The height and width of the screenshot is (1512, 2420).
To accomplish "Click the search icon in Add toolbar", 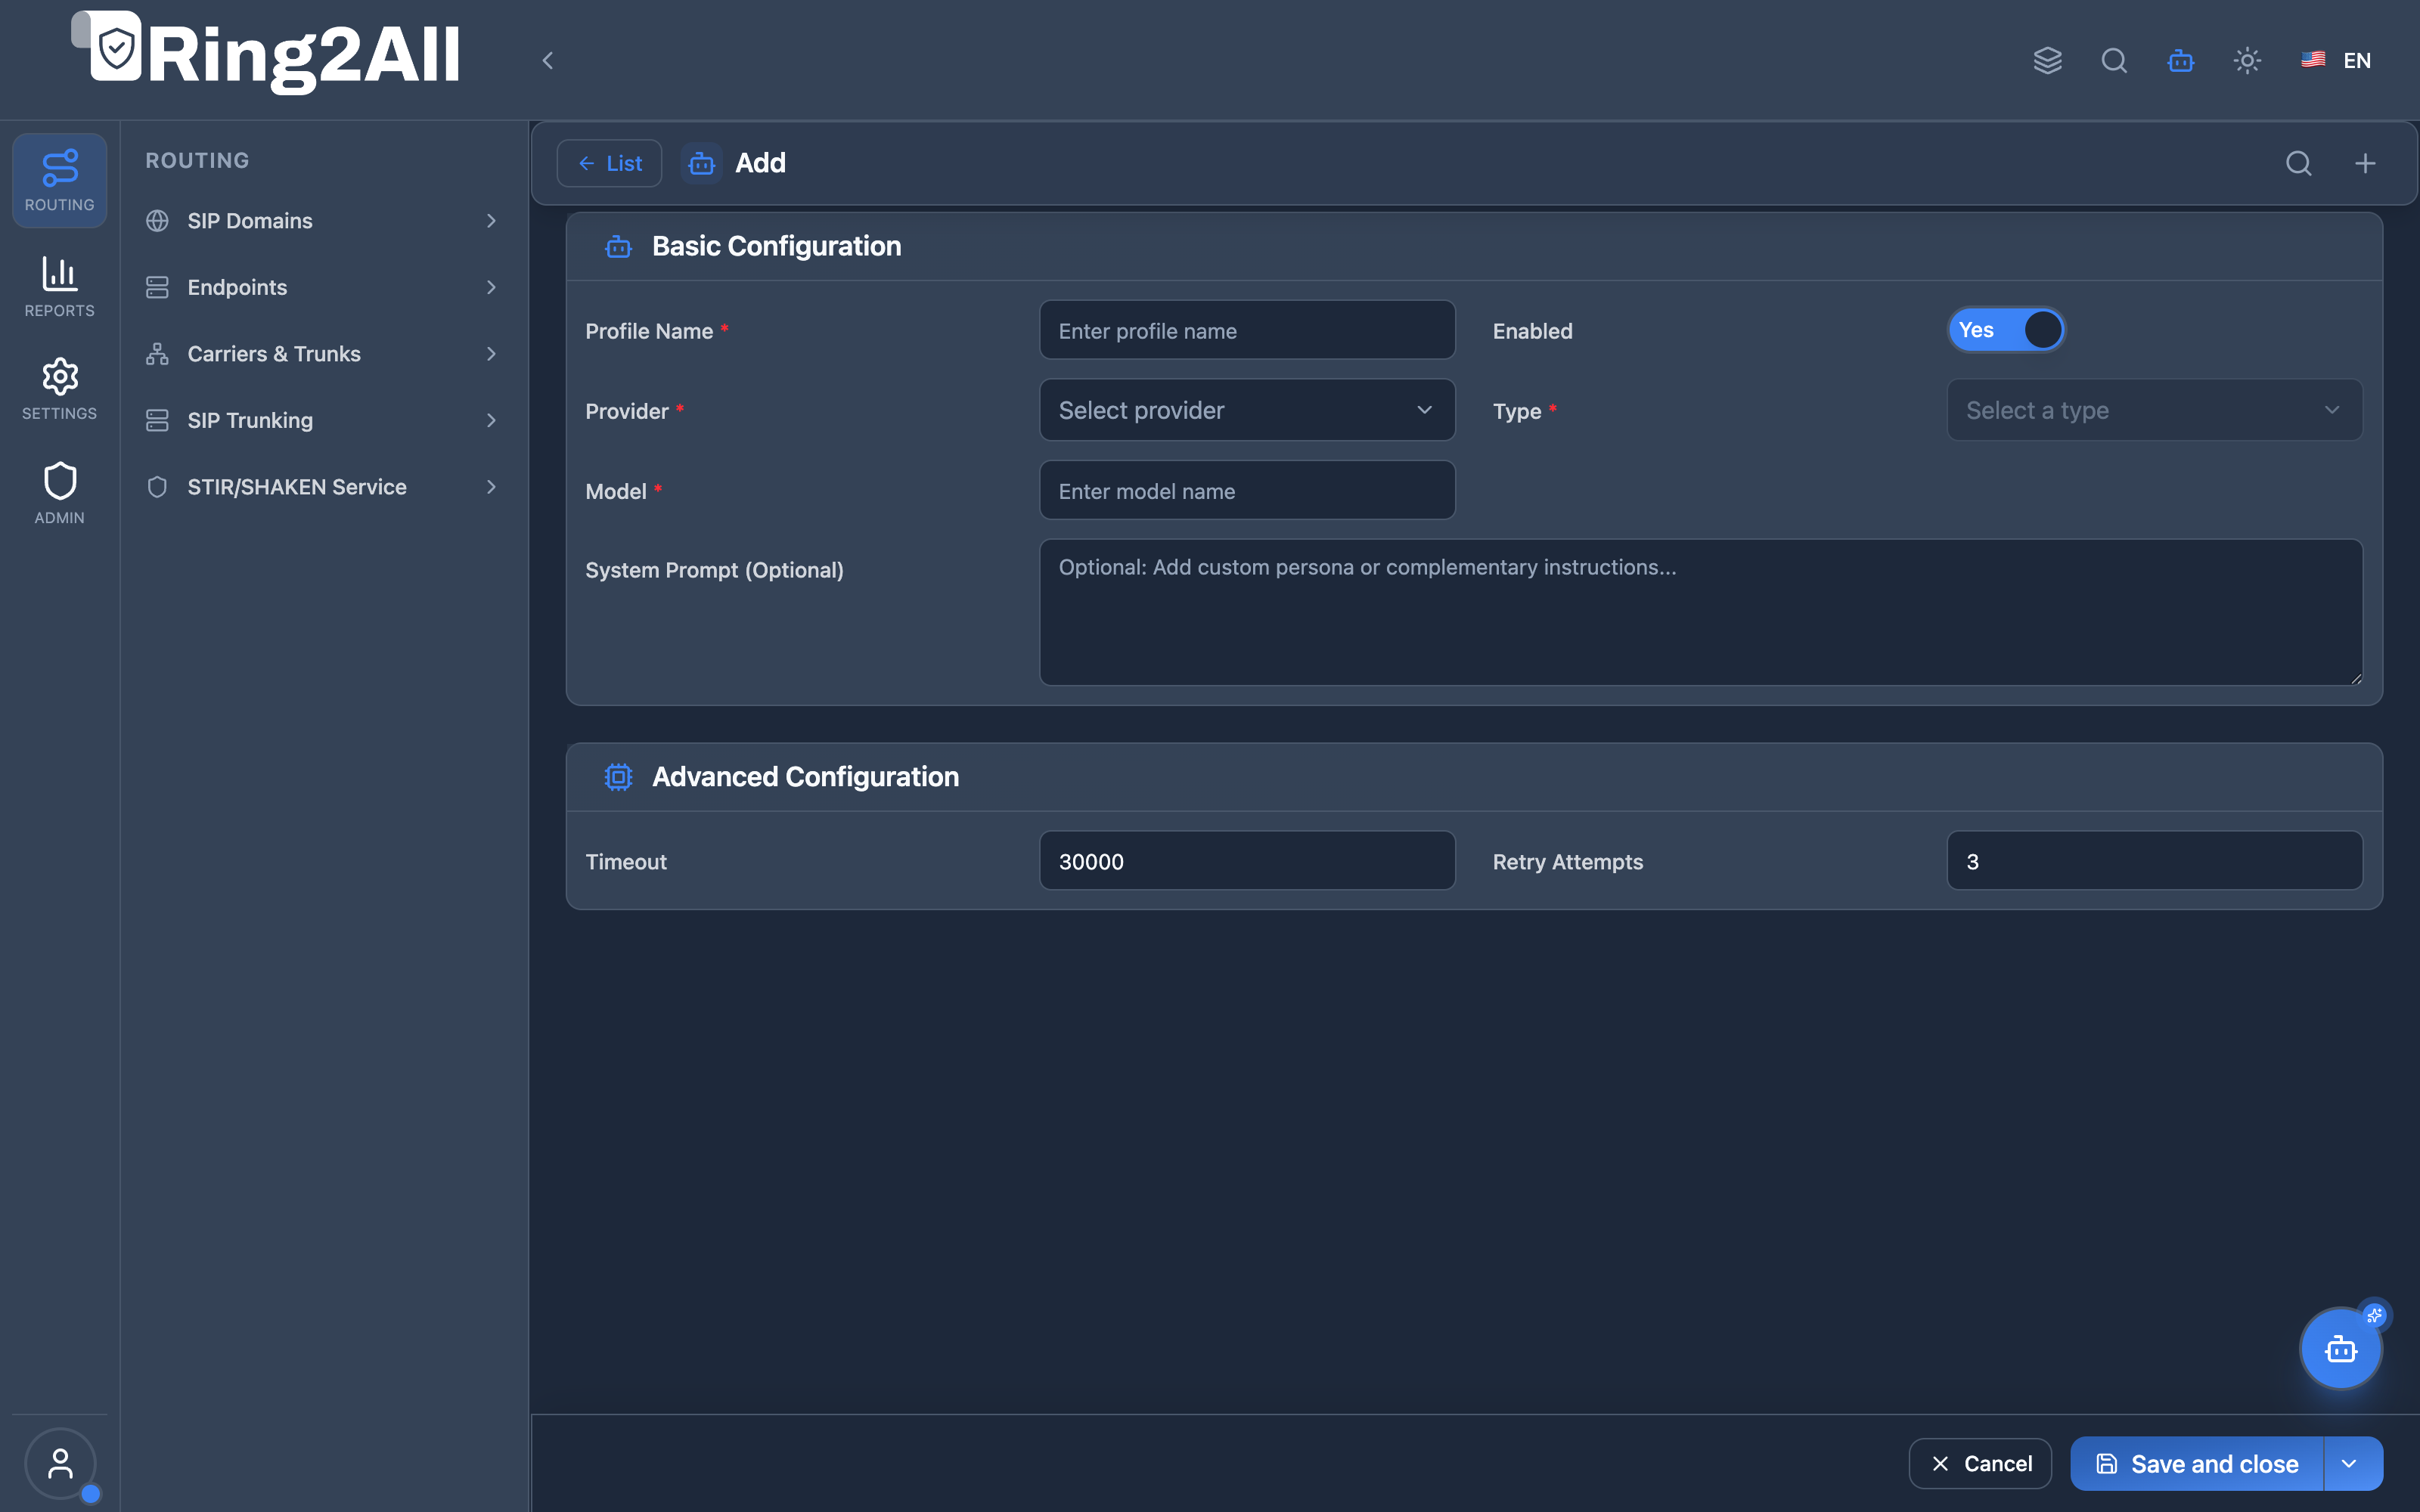I will click(2299, 163).
